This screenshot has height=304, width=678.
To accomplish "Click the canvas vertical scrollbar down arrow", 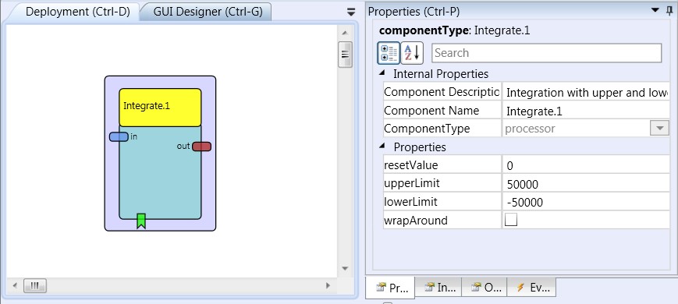I will point(345,269).
